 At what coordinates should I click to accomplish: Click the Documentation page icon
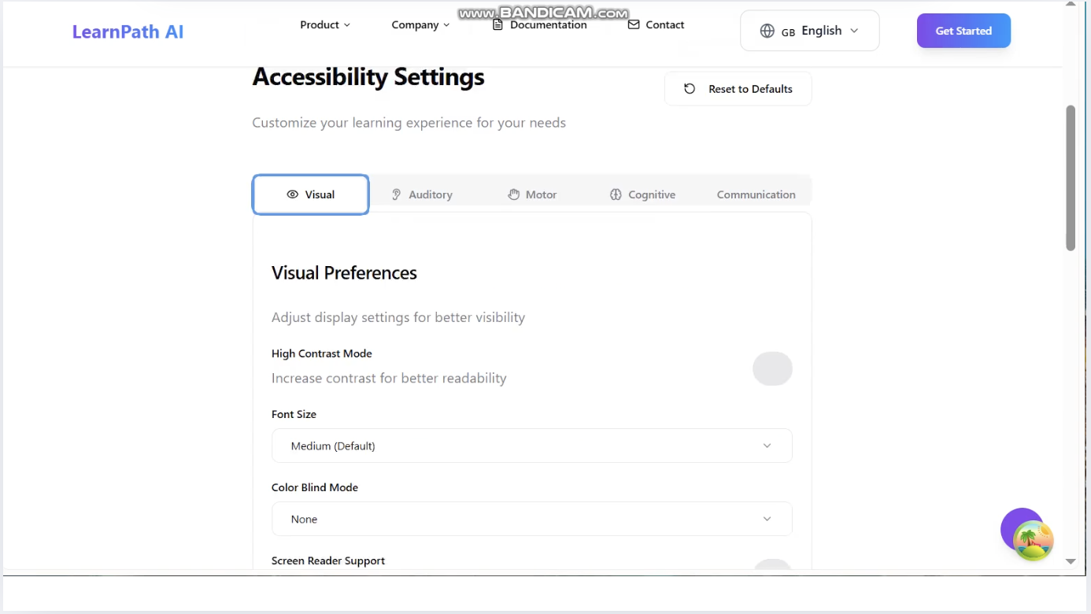click(497, 25)
